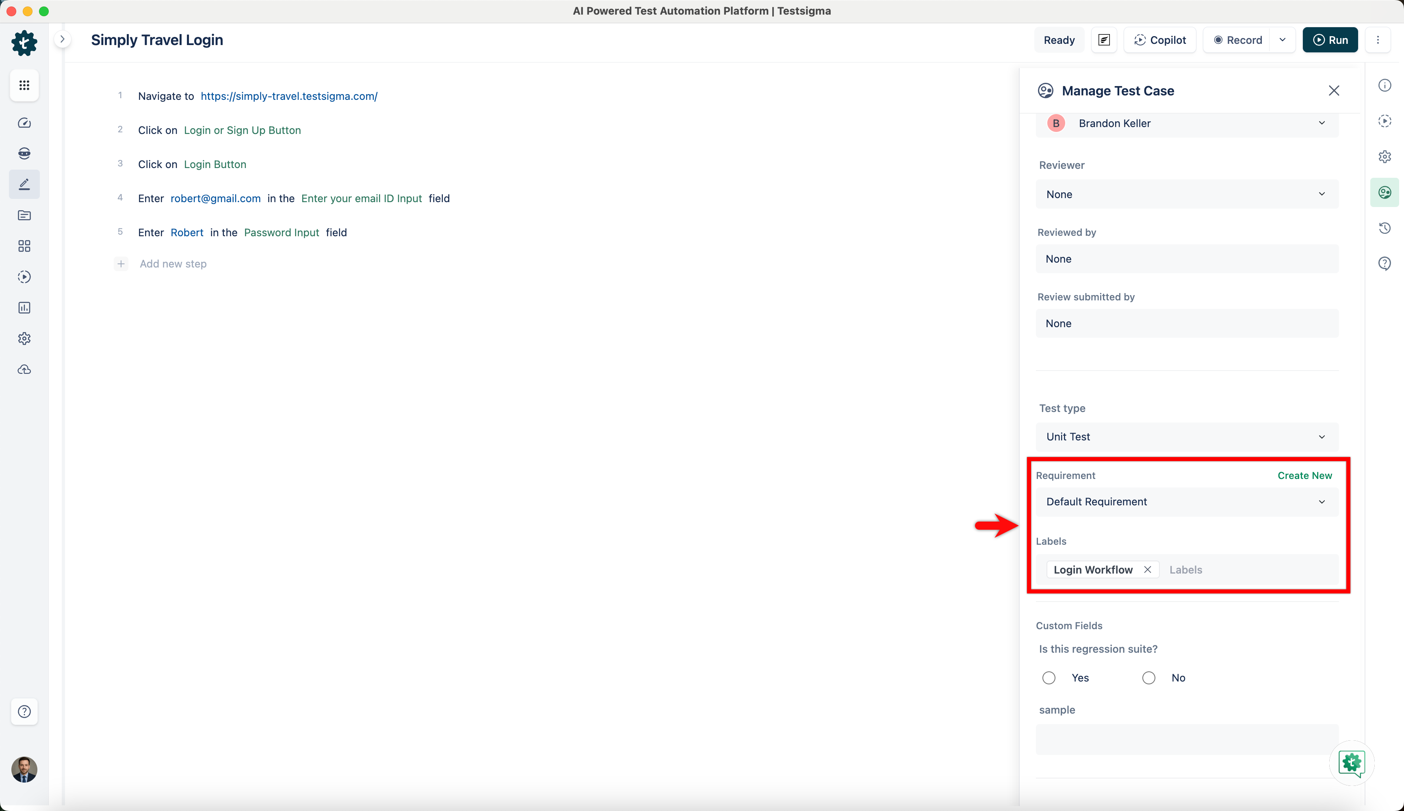Select No for regression suite
The width and height of the screenshot is (1404, 811).
click(1148, 678)
